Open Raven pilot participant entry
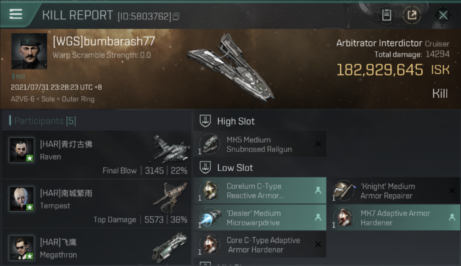Screen dimensions: 461x266 [x=96, y=154]
